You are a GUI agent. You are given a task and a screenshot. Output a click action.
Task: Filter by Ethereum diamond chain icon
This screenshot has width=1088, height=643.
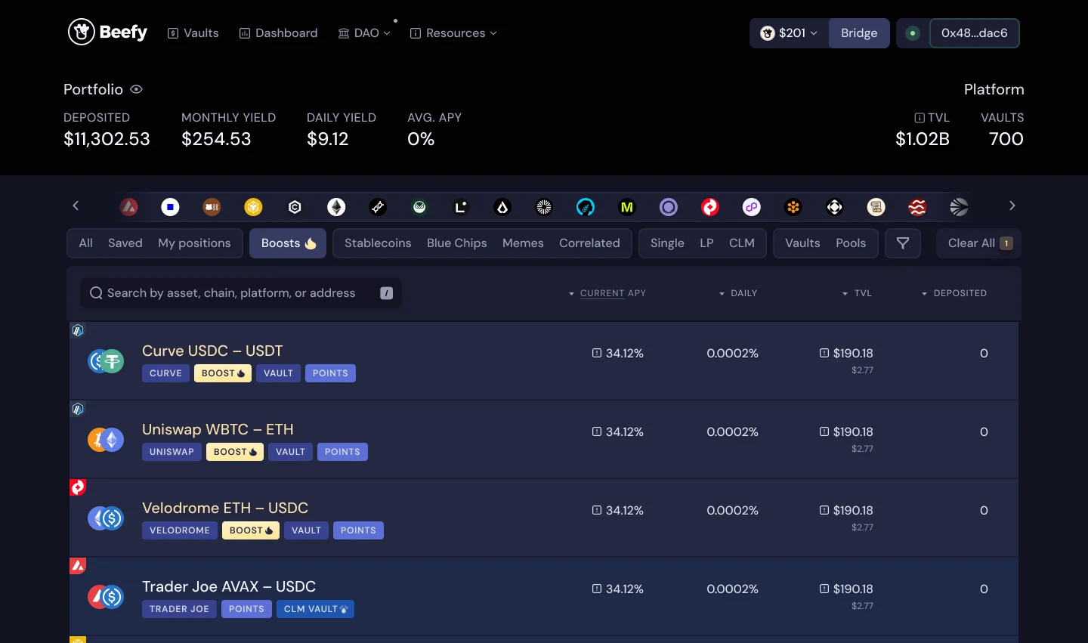tap(336, 206)
